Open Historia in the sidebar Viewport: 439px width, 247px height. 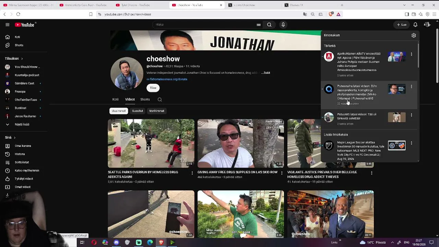(x=20, y=154)
